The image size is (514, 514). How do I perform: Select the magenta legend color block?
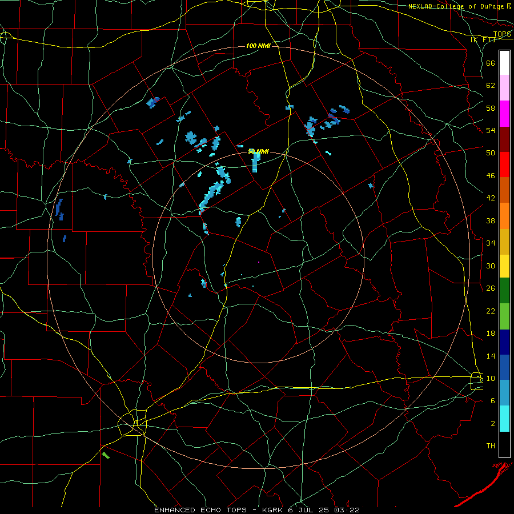504,114
